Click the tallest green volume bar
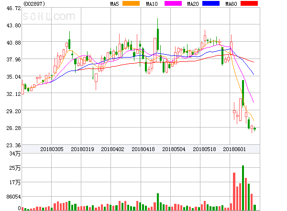287x211 pixels. pyautogui.click(x=243, y=188)
